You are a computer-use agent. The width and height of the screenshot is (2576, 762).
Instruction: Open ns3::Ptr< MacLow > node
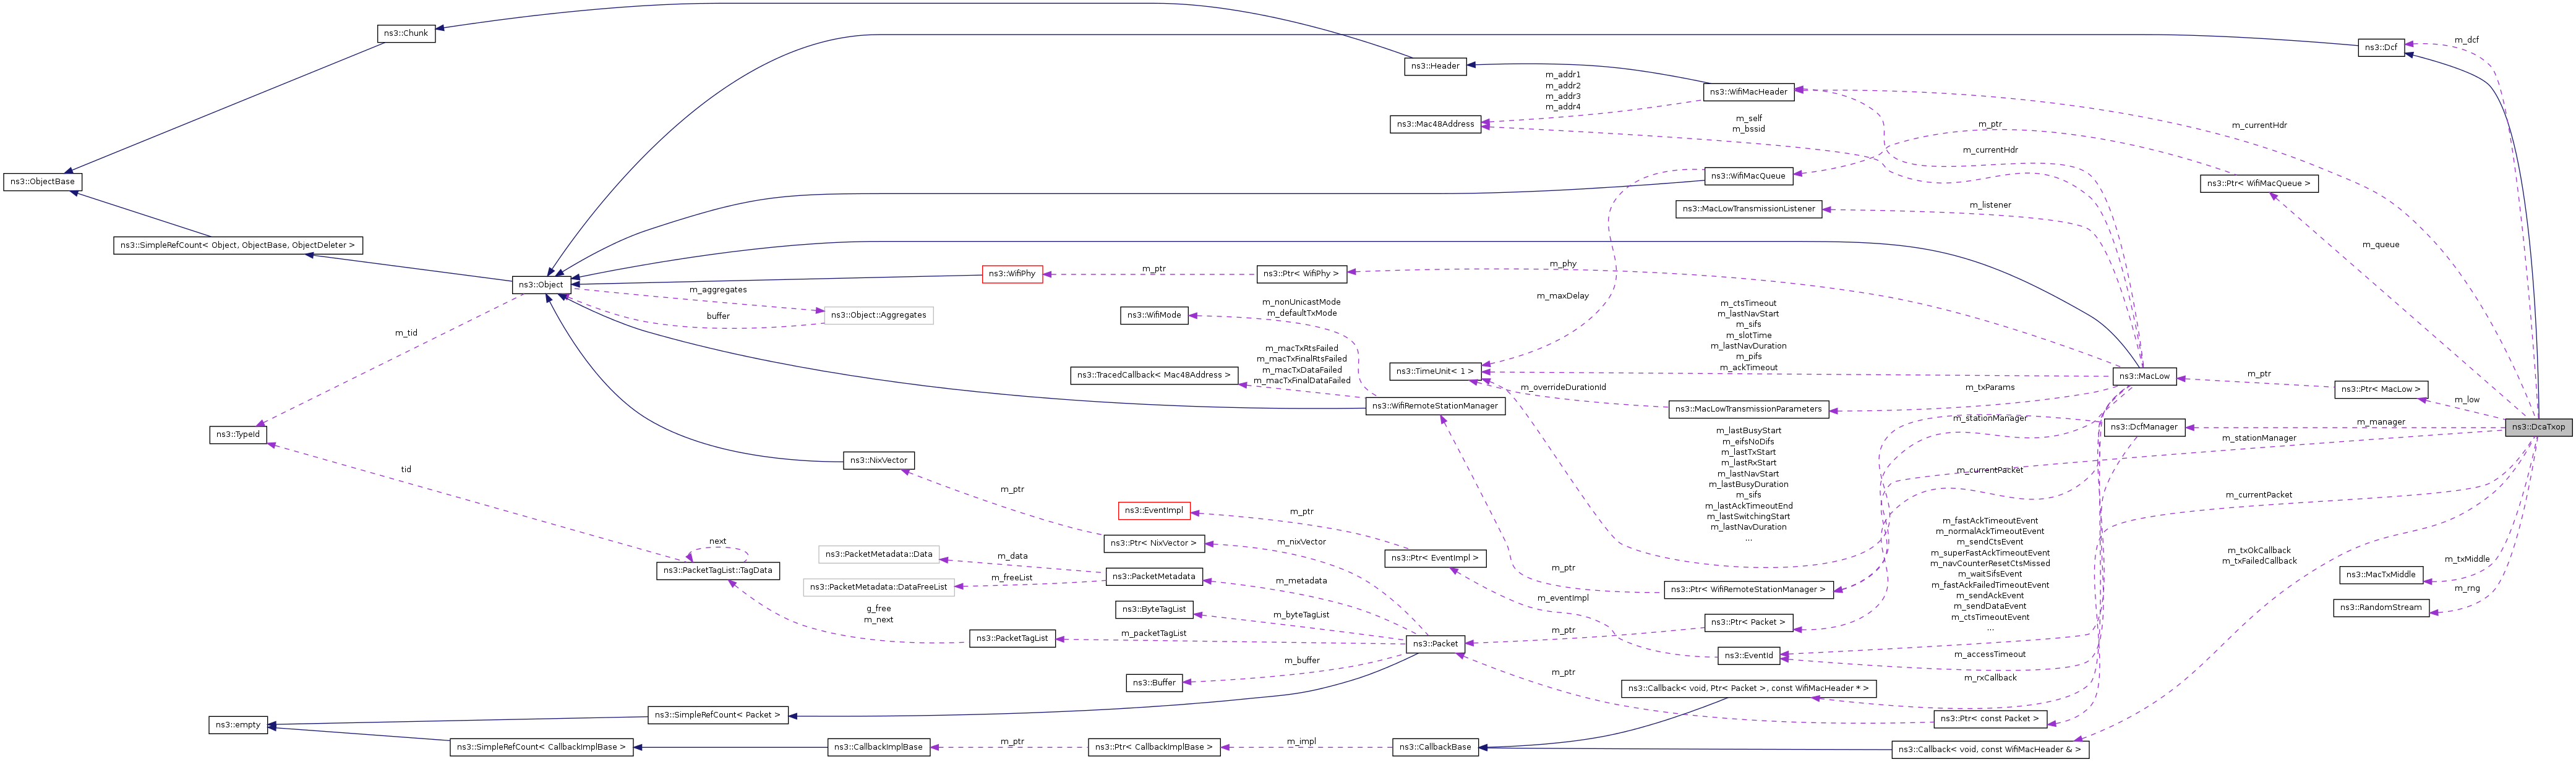pos(2381,389)
